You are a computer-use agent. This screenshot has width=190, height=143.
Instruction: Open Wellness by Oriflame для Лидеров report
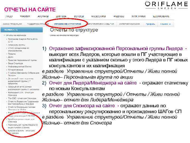pyautogui.click(x=23, y=74)
